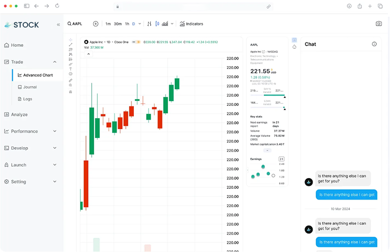The image size is (390, 252).
Task: Select the zoom tool in the drawing toolbar
Action: click(x=71, y=85)
